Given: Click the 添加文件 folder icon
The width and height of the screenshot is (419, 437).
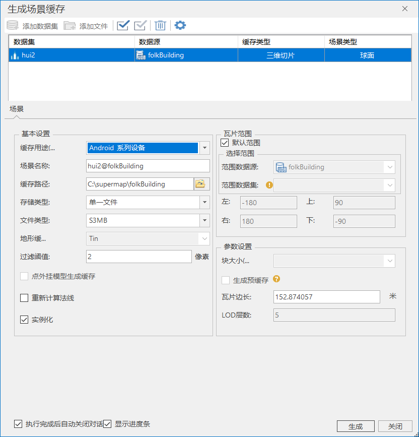Looking at the screenshot, I should click(x=69, y=25).
